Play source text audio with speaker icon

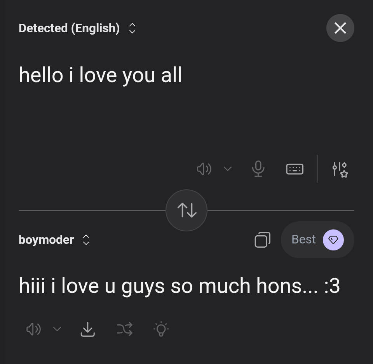coord(204,169)
